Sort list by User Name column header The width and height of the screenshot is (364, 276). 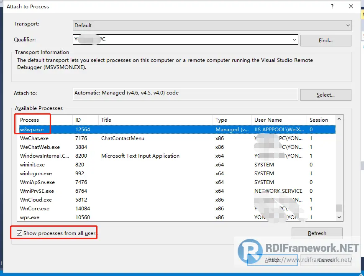(279, 120)
